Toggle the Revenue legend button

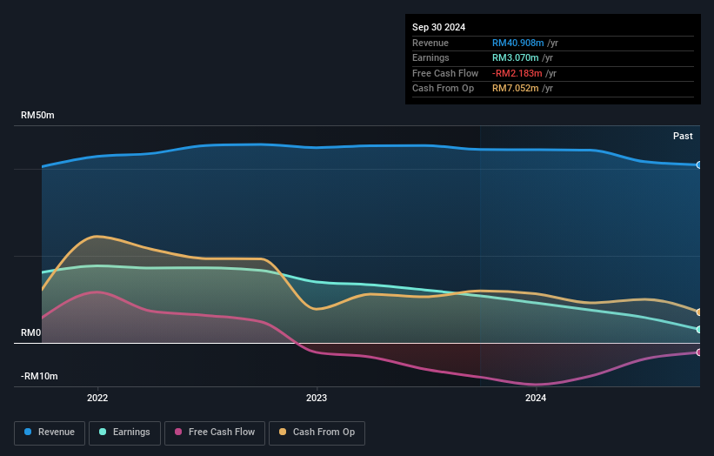[50, 433]
